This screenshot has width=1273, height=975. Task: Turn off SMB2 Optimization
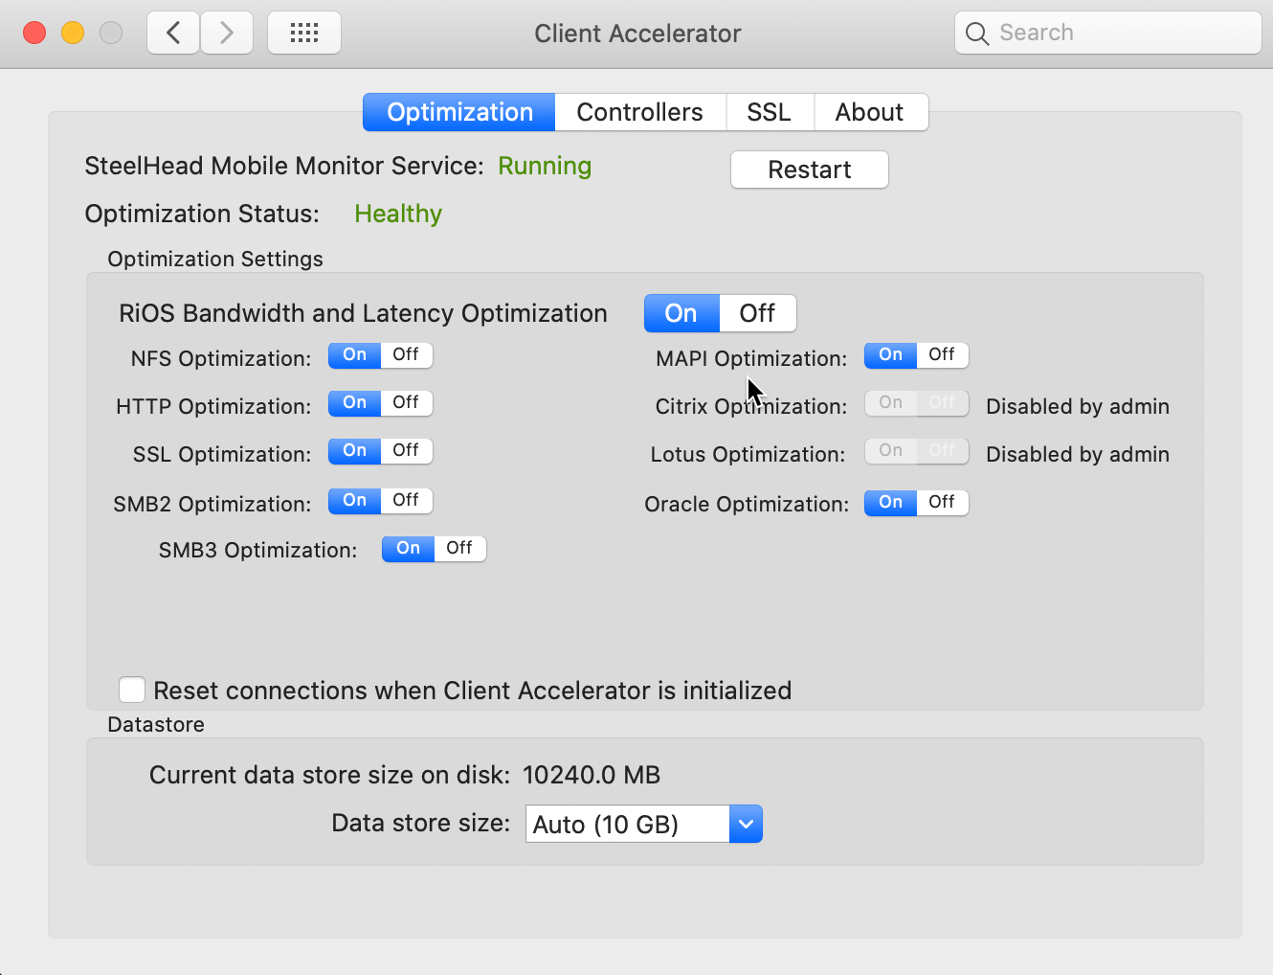(x=406, y=500)
